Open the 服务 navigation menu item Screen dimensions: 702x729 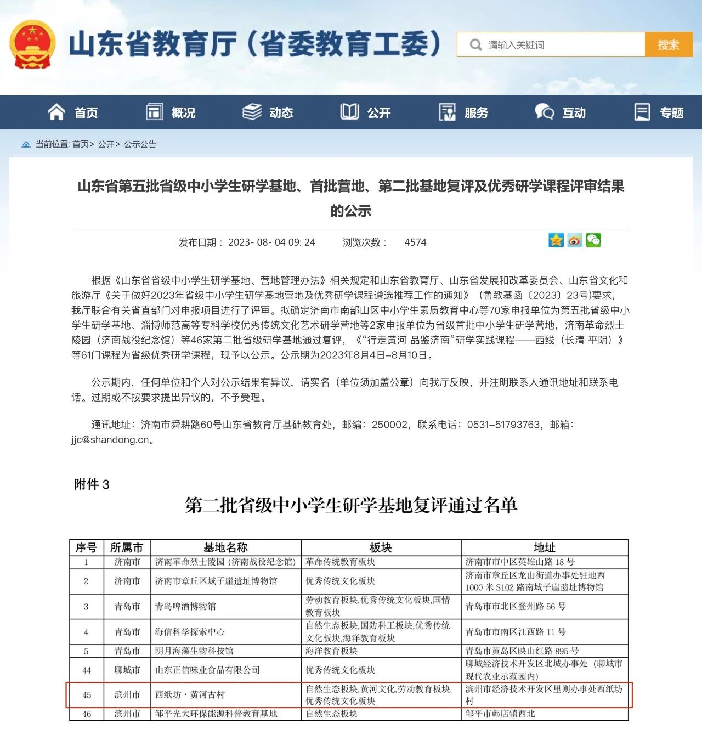point(476,113)
